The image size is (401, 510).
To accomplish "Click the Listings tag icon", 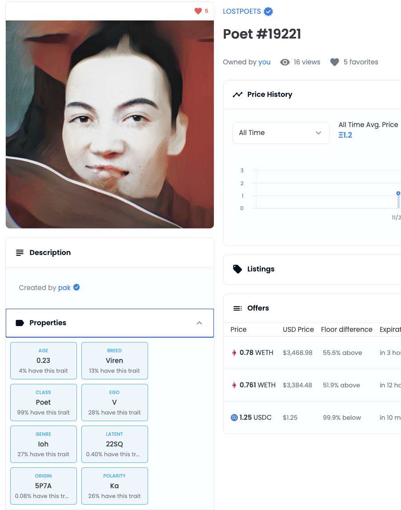I will [x=237, y=269].
